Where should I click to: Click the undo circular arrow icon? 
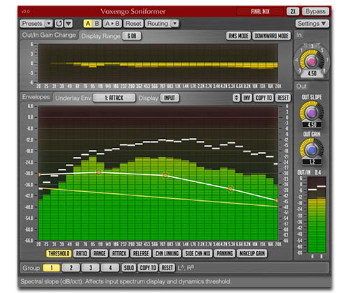coord(59,24)
